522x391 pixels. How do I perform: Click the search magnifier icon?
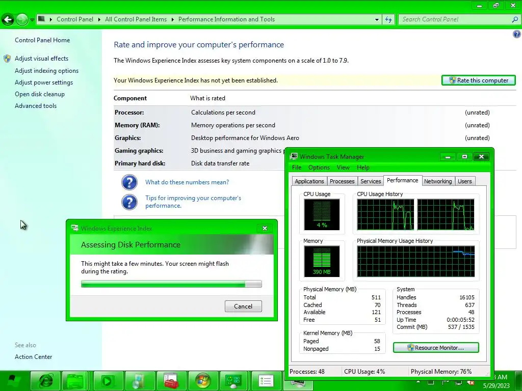515,20
